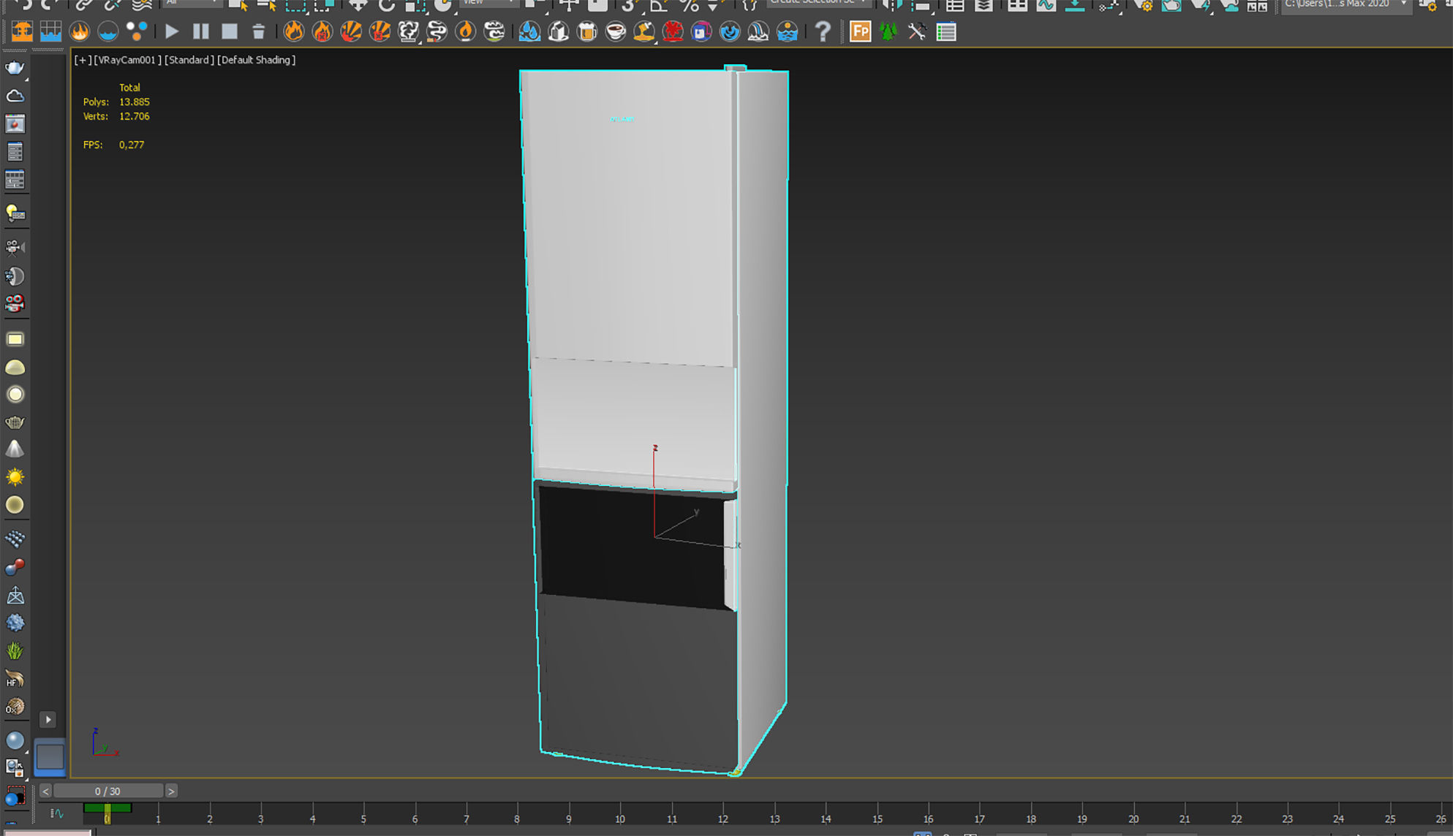Screen dimensions: 1453x836
Task: Select the red blood splash preset icon
Action: tap(673, 31)
